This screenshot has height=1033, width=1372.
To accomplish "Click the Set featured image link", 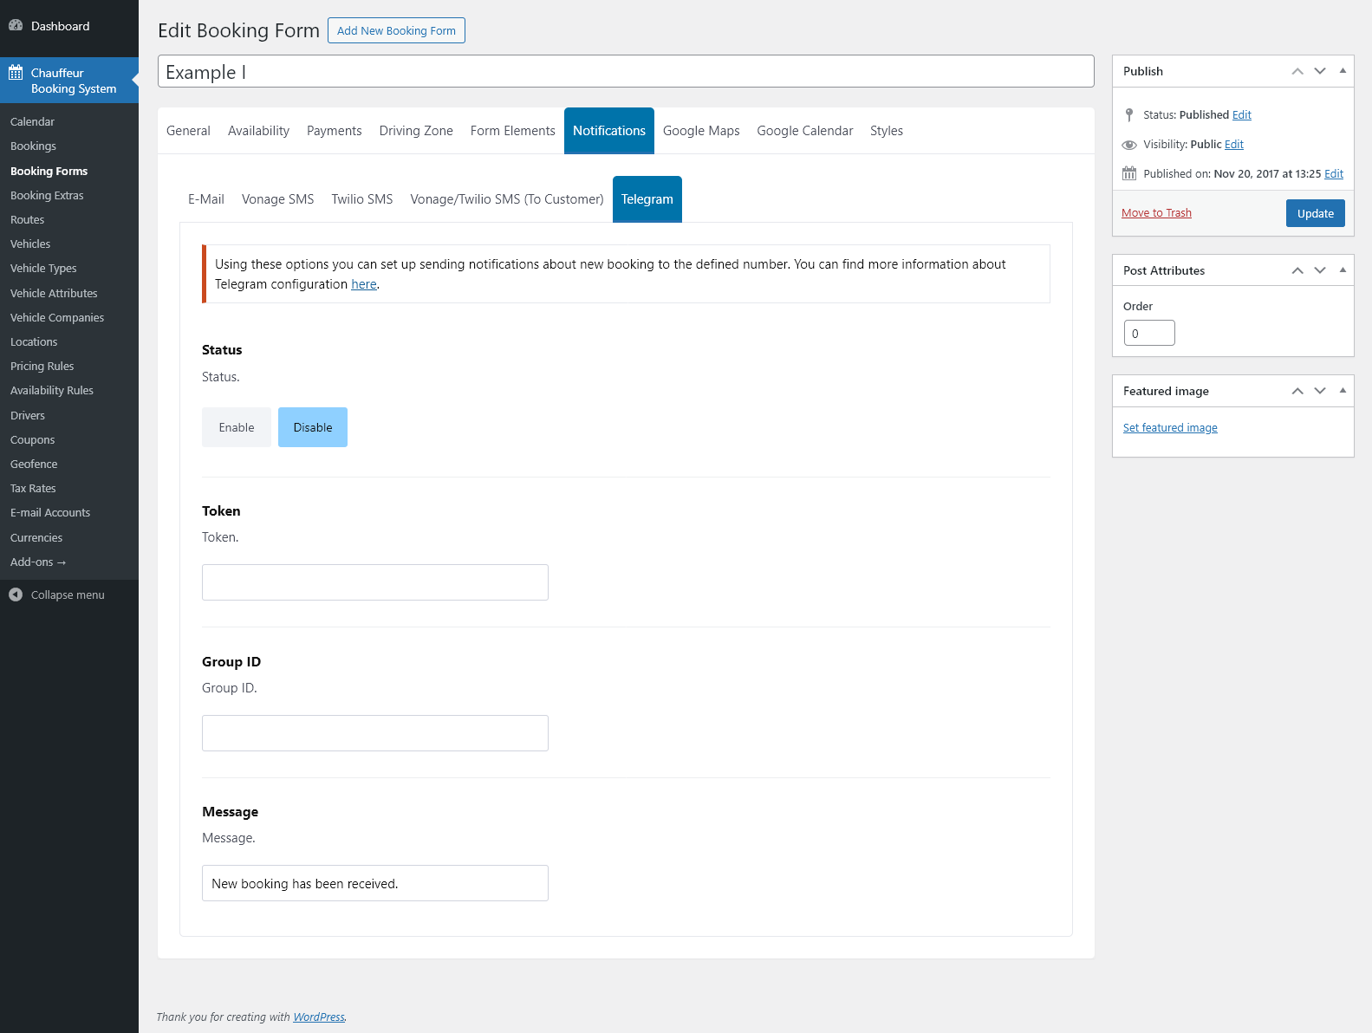I will click(1170, 428).
